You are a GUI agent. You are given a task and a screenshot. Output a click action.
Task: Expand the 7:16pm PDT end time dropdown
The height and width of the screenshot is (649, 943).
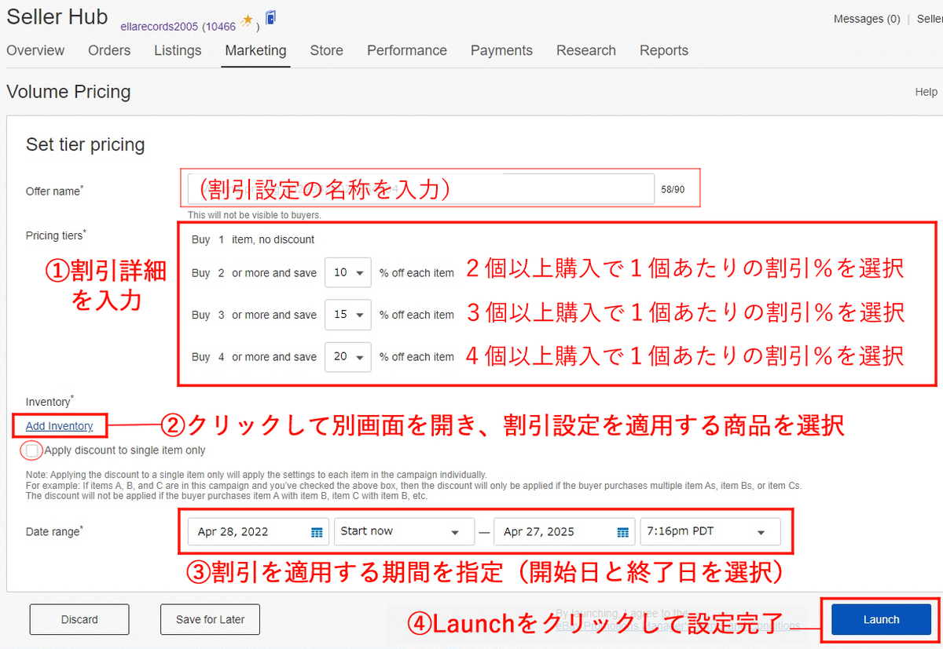710,531
